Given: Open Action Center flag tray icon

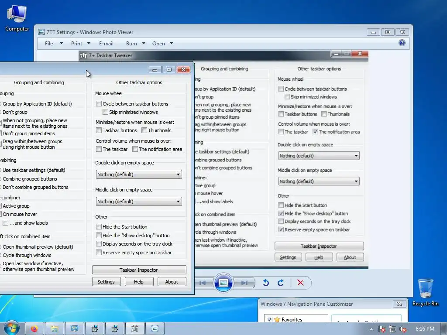Looking at the screenshot, I should tap(382, 329).
